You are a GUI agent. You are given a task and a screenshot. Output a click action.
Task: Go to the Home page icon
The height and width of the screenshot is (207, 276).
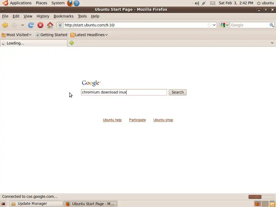pyautogui.click(x=50, y=25)
